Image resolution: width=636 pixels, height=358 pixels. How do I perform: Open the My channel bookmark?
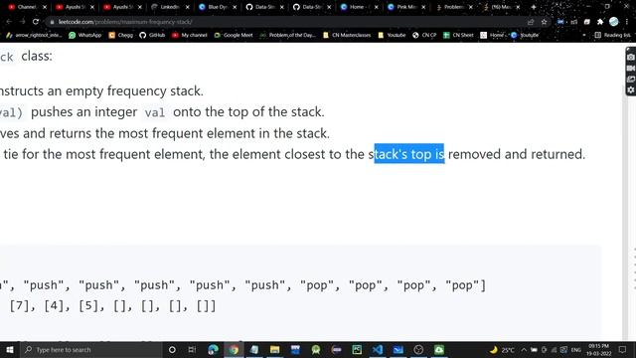[190, 35]
